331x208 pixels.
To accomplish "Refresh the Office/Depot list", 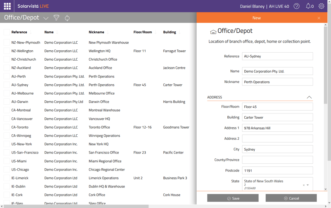I will tap(67, 18).
